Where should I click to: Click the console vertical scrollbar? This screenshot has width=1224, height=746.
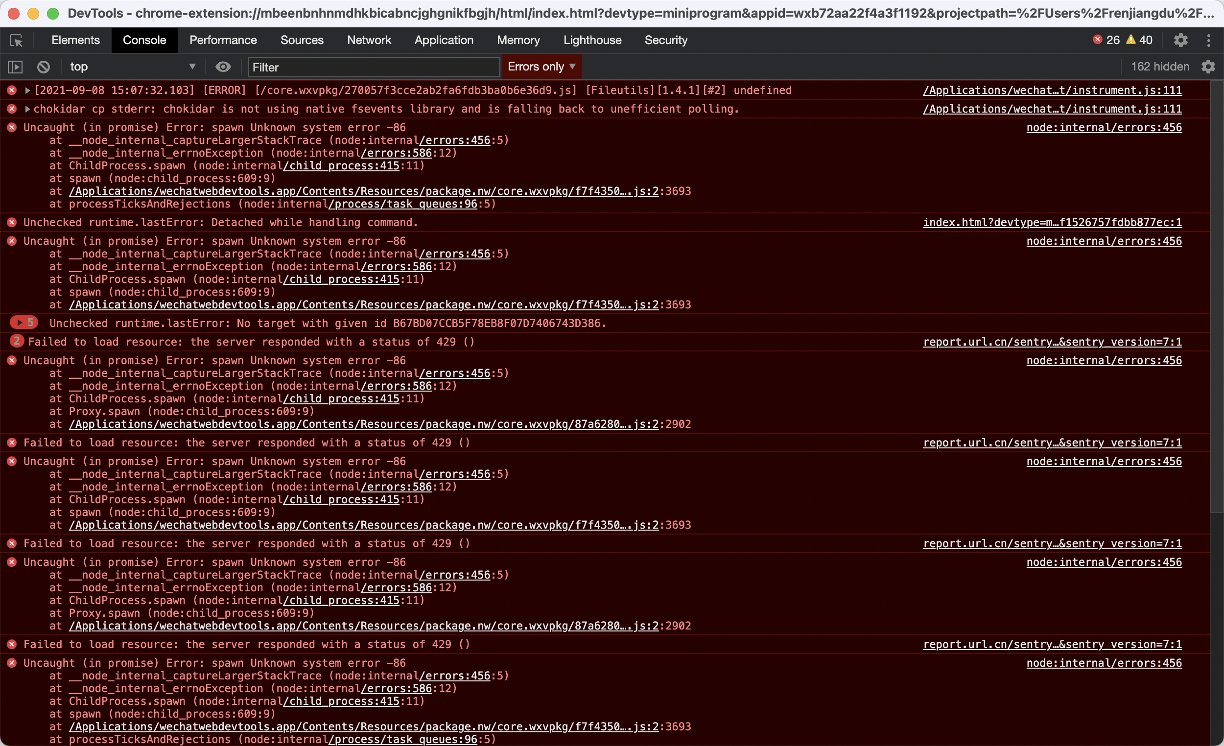point(1217,298)
